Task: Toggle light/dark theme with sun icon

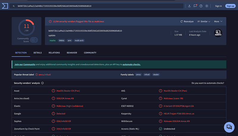Action: coord(207,6)
